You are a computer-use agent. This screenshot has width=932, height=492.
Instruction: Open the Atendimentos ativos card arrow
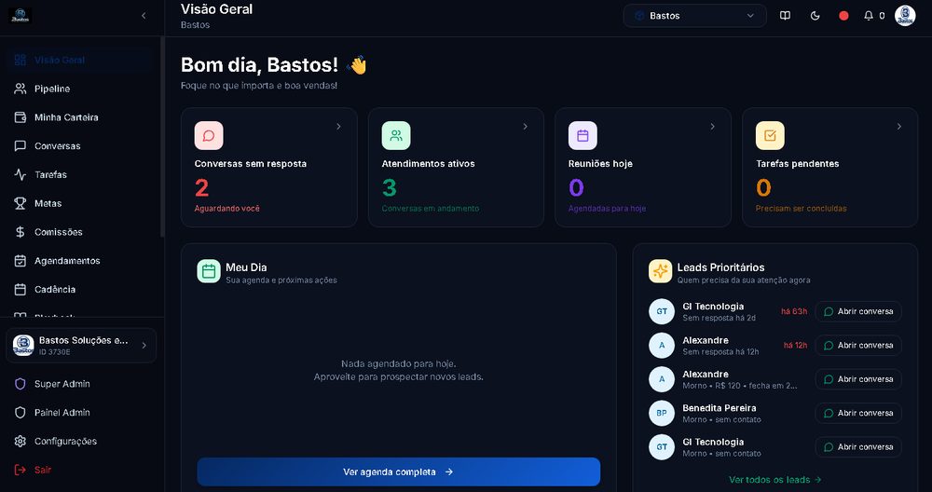point(526,127)
